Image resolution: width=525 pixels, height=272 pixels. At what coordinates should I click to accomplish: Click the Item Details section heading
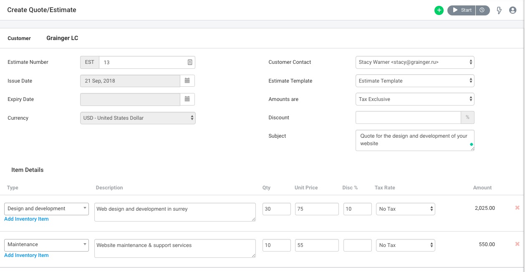tap(28, 170)
